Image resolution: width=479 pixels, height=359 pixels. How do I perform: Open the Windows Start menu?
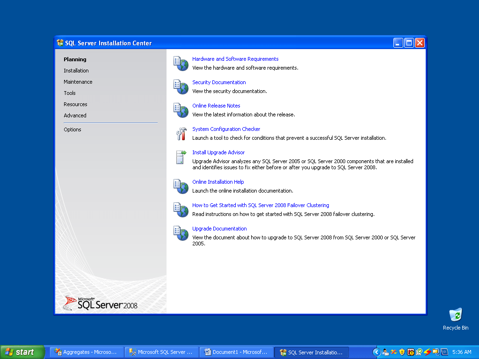point(22,352)
